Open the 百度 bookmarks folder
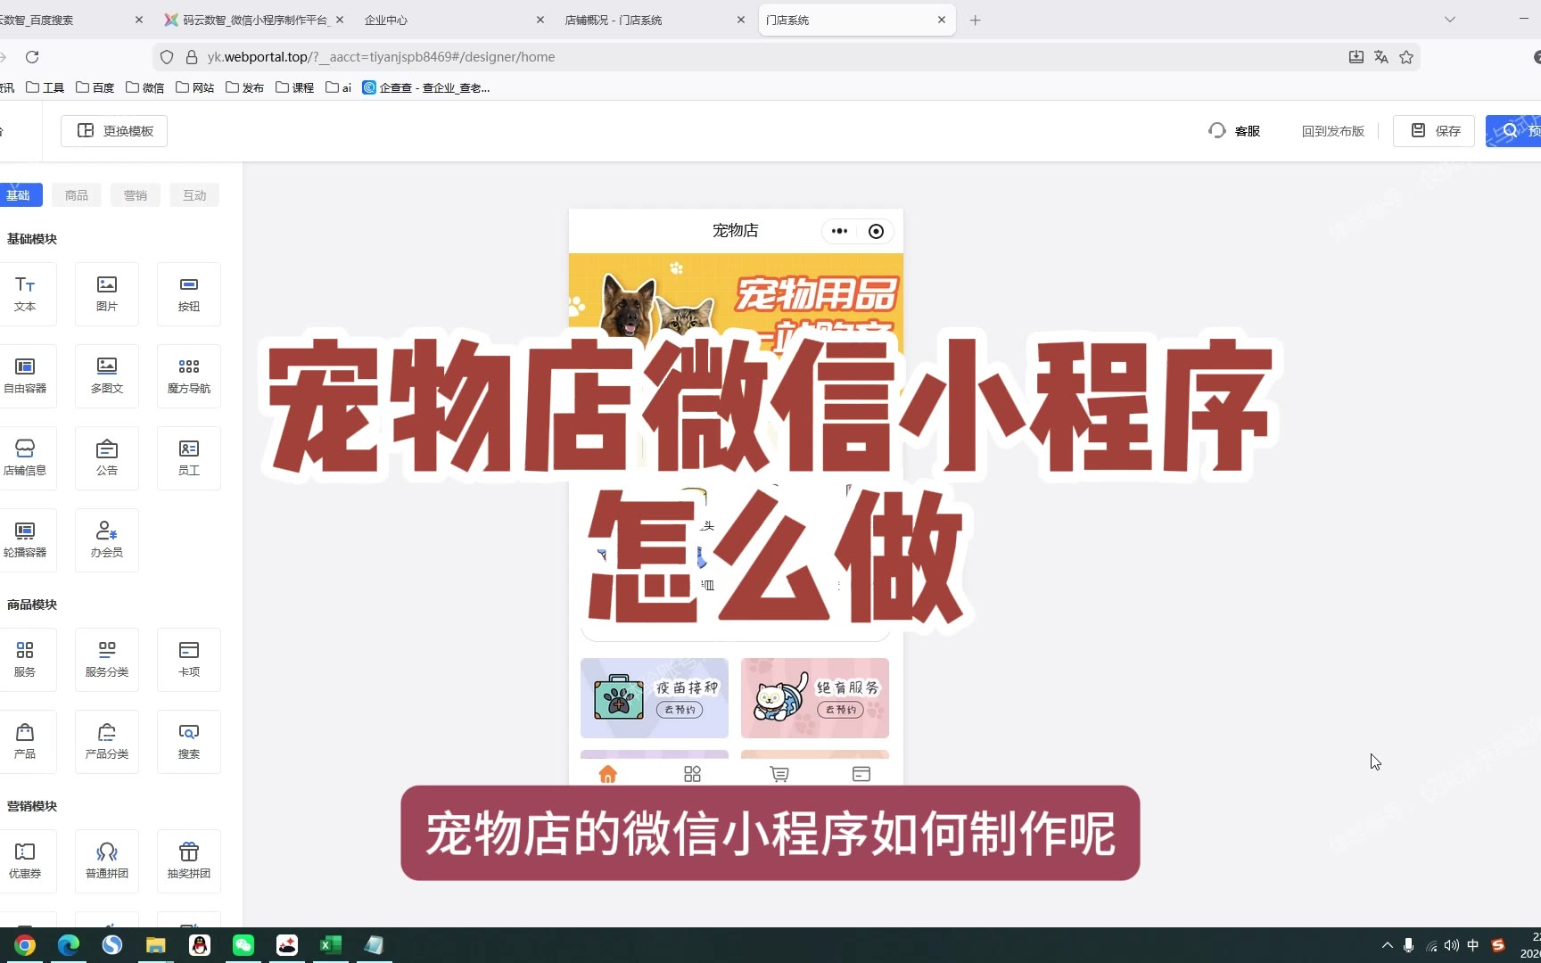 pyautogui.click(x=95, y=87)
